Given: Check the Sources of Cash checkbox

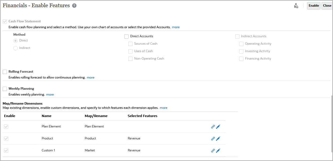Looking at the screenshot, I should pos(130,44).
